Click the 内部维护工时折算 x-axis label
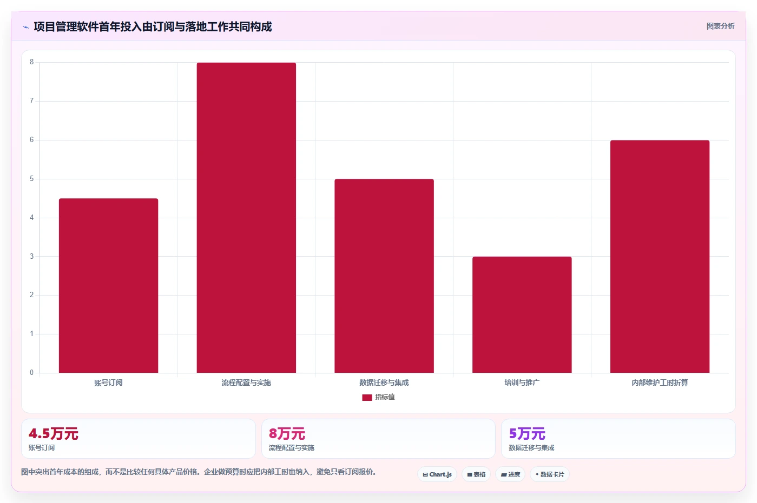Screen dimensions: 757x503 pyautogui.click(x=660, y=383)
